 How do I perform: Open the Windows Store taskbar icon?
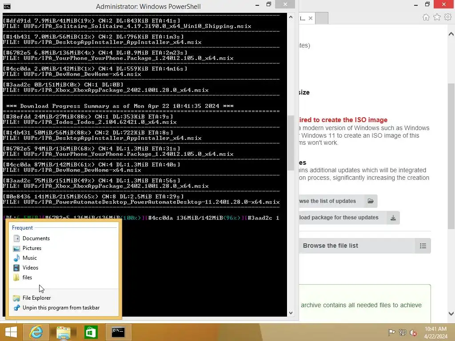(91, 332)
